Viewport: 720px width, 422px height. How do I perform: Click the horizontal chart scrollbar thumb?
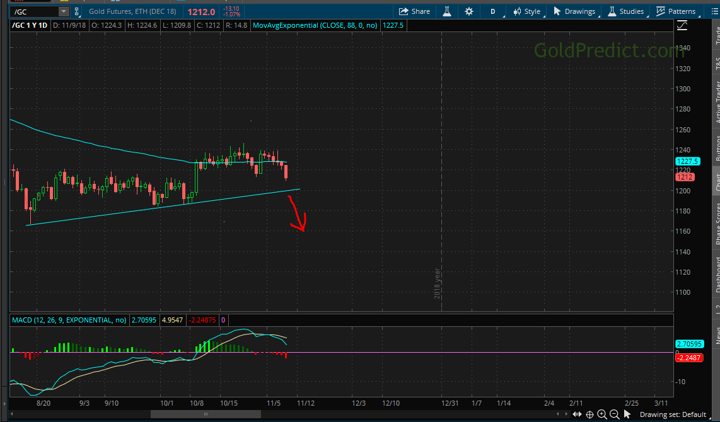tap(206, 414)
